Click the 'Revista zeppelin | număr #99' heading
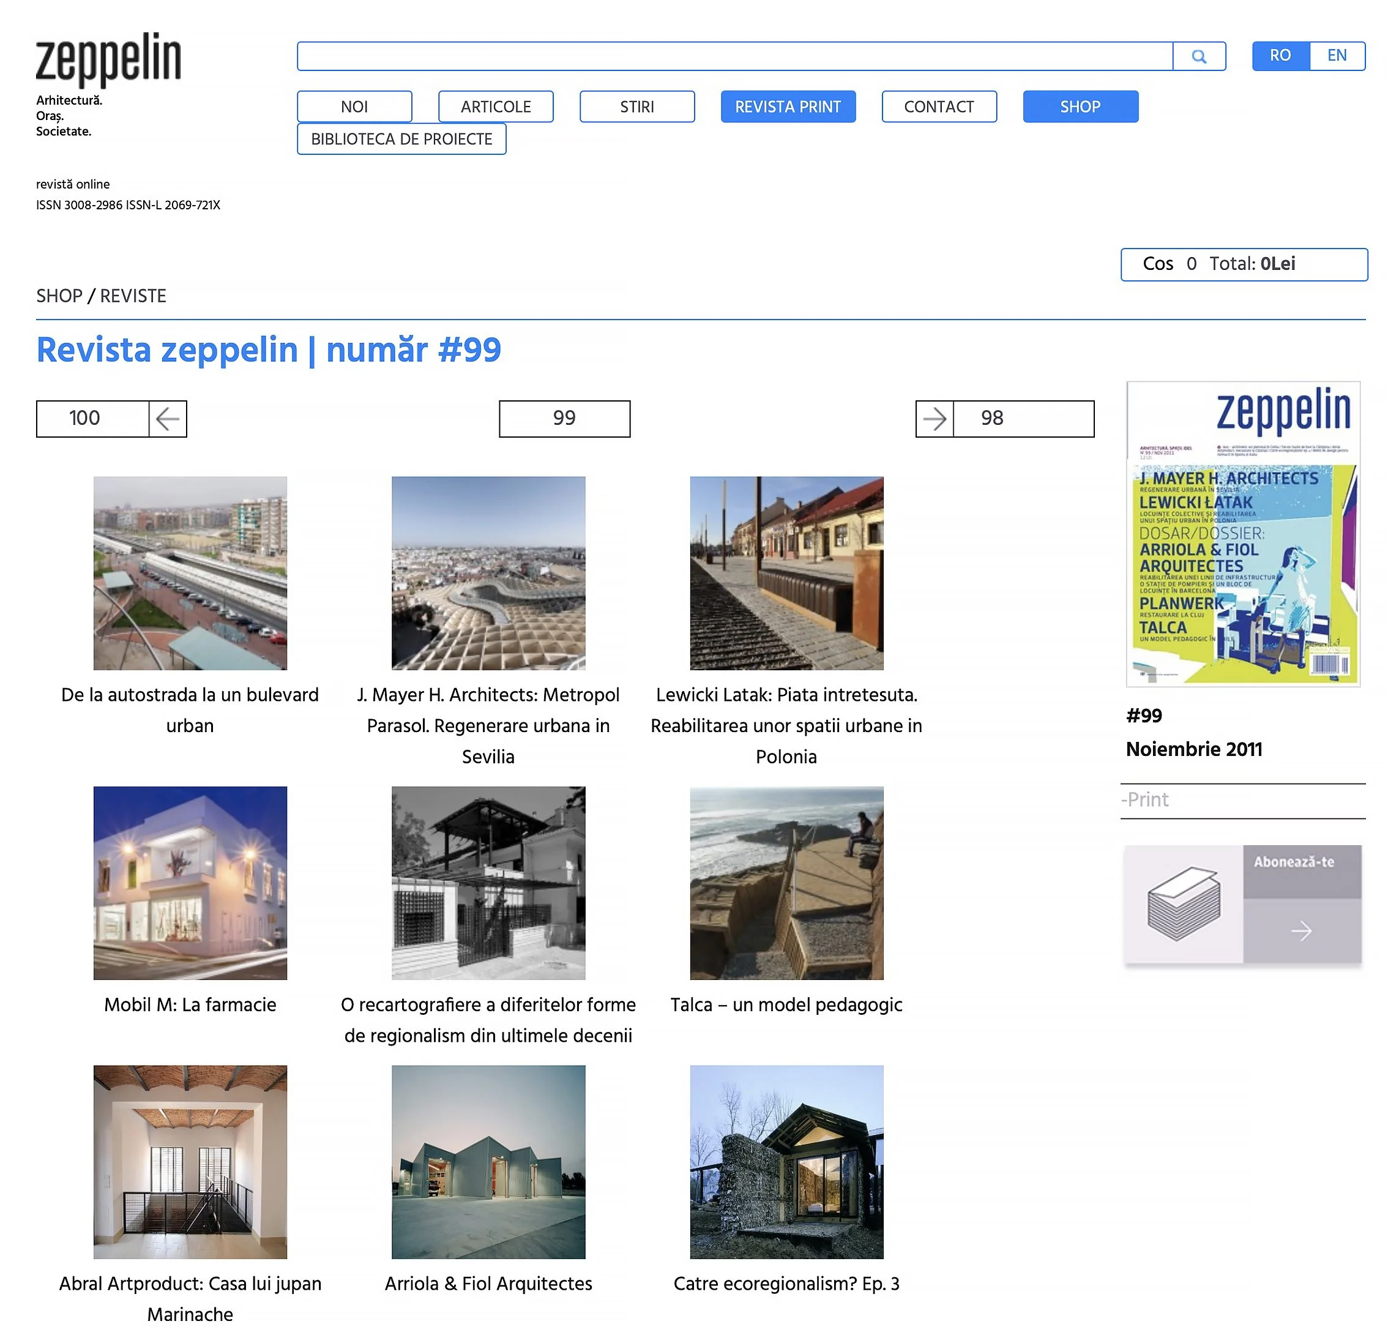 point(269,350)
